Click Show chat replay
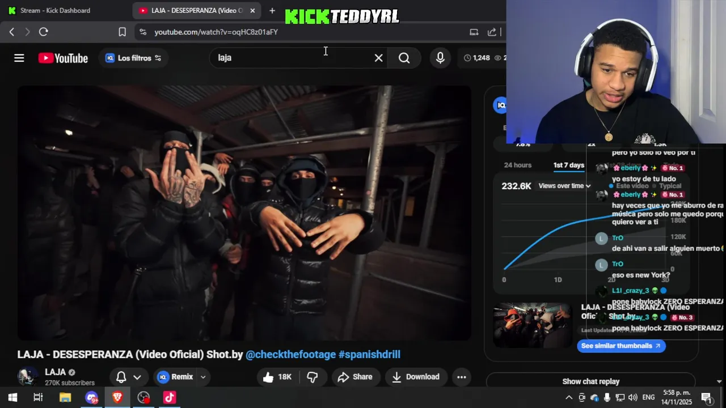This screenshot has height=408, width=726. click(590, 381)
